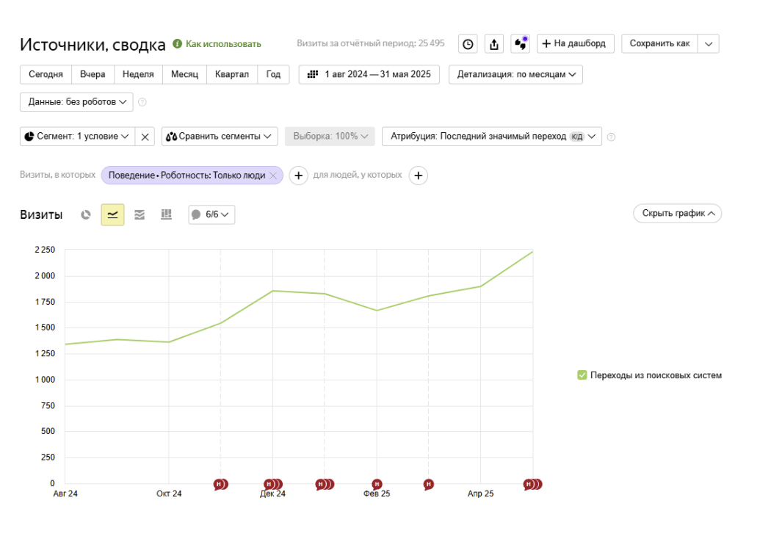
Task: Open Атрибуция attribution model dropdown
Action: point(492,137)
